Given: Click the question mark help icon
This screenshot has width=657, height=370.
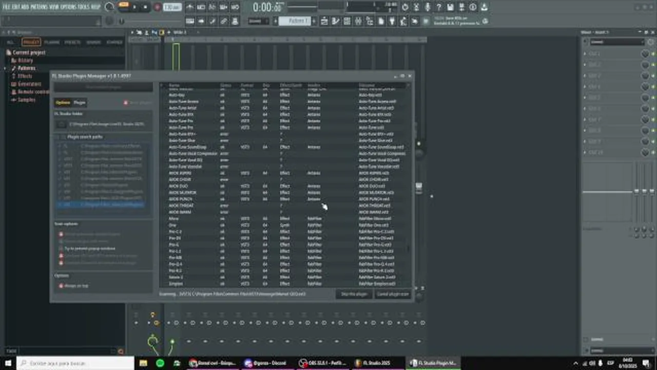Looking at the screenshot, I should (x=439, y=7).
